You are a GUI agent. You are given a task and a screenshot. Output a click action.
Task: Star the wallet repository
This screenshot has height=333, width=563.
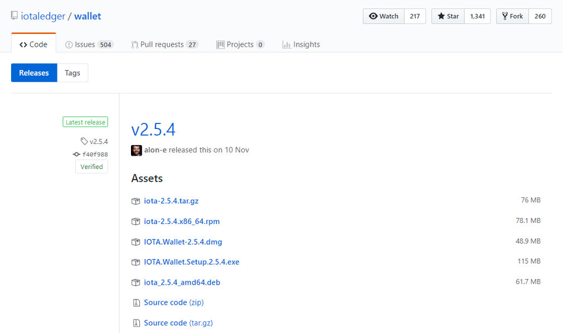[x=448, y=16]
